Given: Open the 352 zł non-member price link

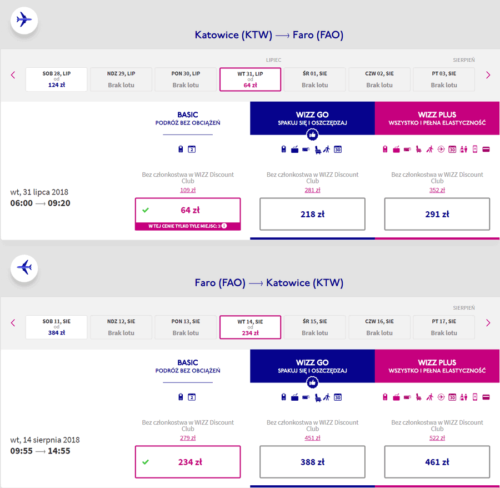Looking at the screenshot, I should click(437, 190).
